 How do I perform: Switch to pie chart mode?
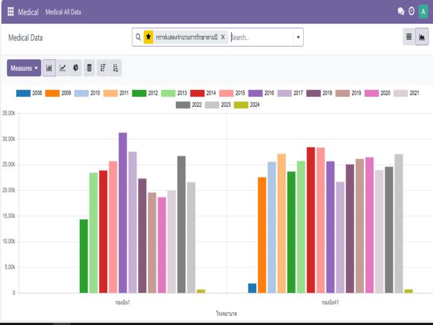tap(76, 67)
